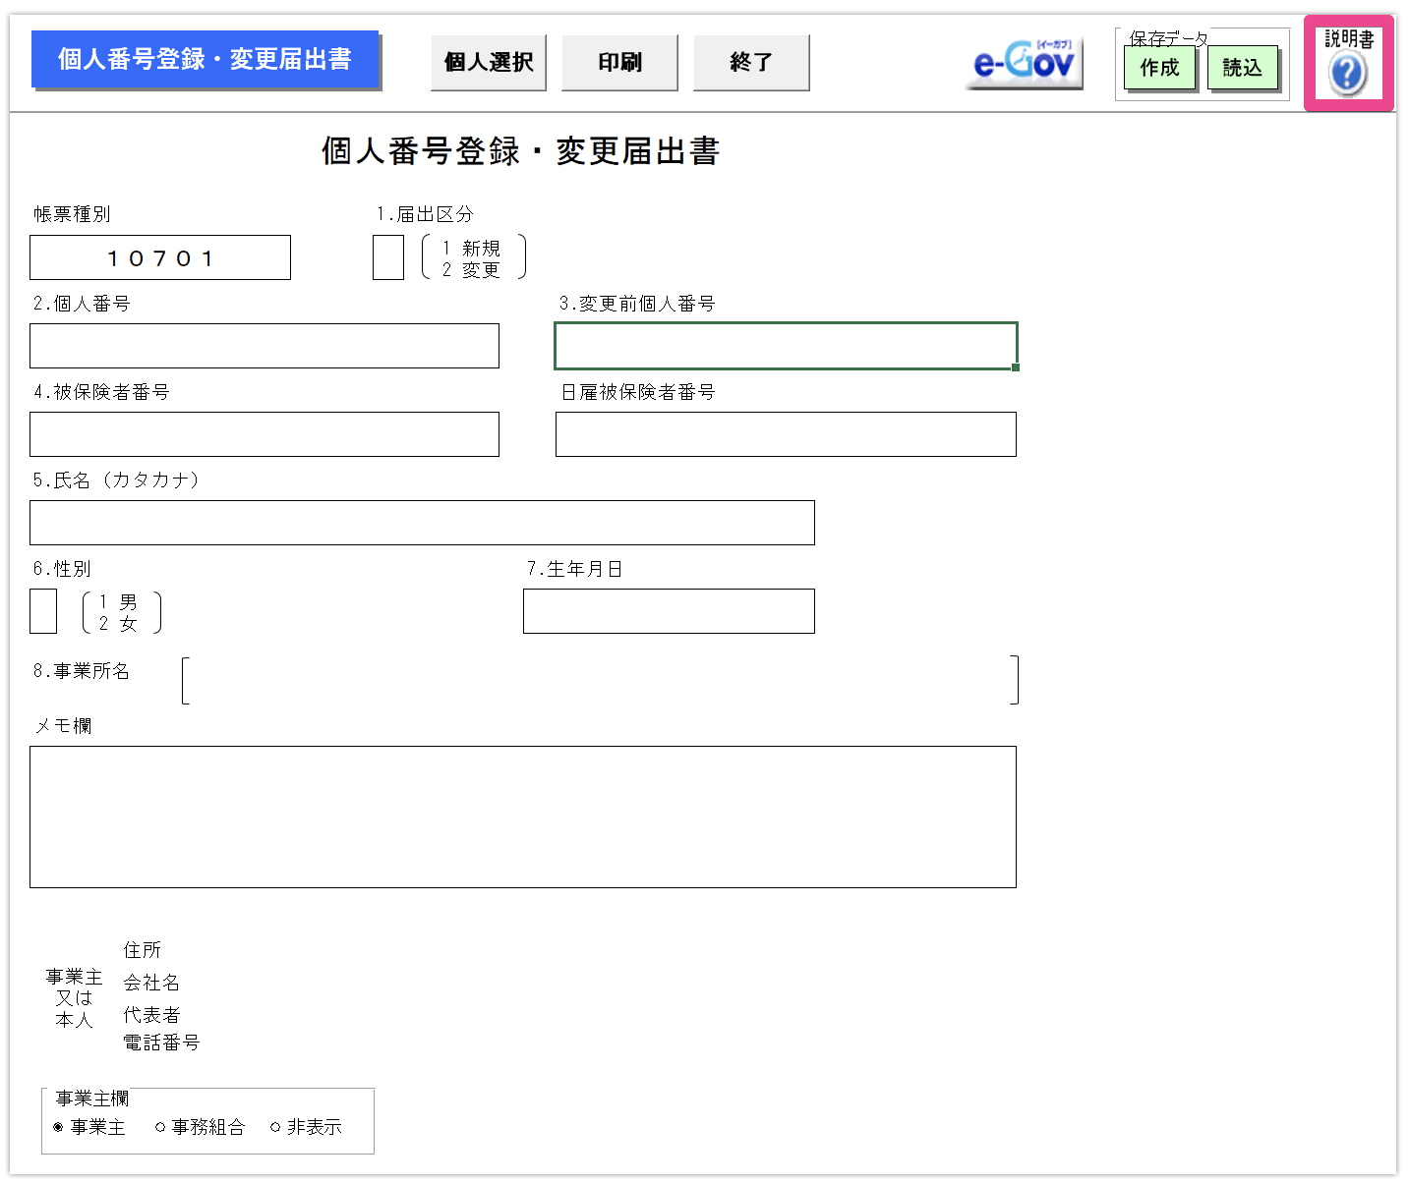Click the '2 女' option text
This screenshot has height=1184, width=1409.
tap(118, 624)
